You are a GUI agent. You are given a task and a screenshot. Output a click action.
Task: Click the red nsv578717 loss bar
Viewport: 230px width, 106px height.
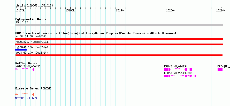coord(119,44)
